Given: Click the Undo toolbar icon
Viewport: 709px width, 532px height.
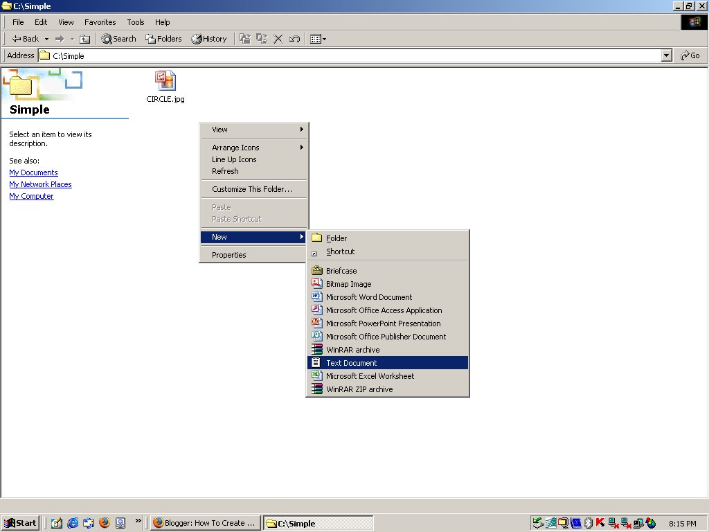Looking at the screenshot, I should click(x=294, y=39).
